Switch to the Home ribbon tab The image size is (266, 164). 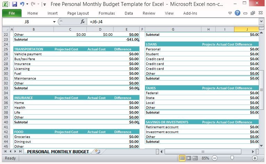click(x=33, y=13)
